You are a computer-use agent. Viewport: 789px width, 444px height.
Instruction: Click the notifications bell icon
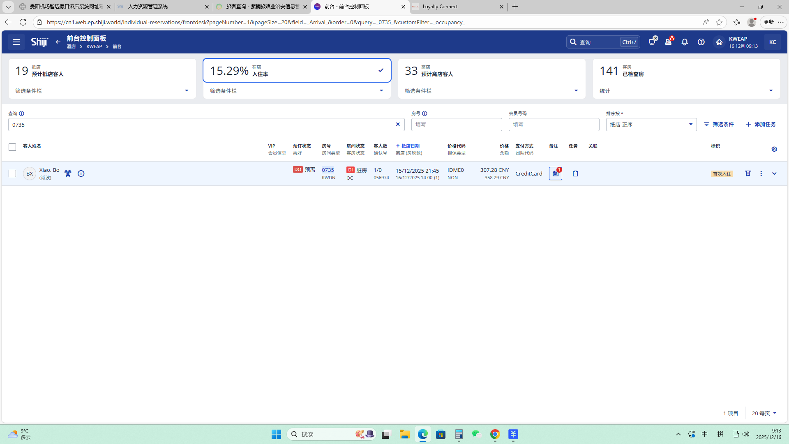(x=685, y=42)
